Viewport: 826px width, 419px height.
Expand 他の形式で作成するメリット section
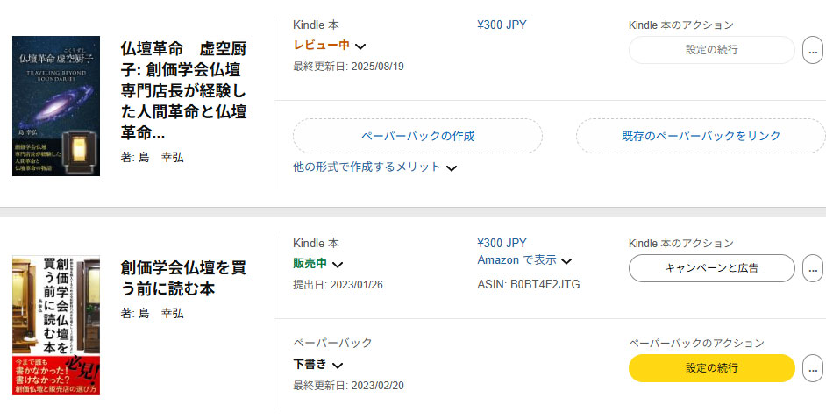(x=374, y=167)
